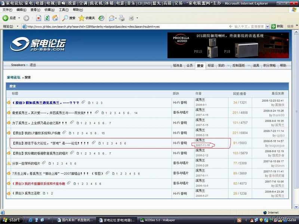
Task: Click the Back (后退) button
Action: (10, 18)
